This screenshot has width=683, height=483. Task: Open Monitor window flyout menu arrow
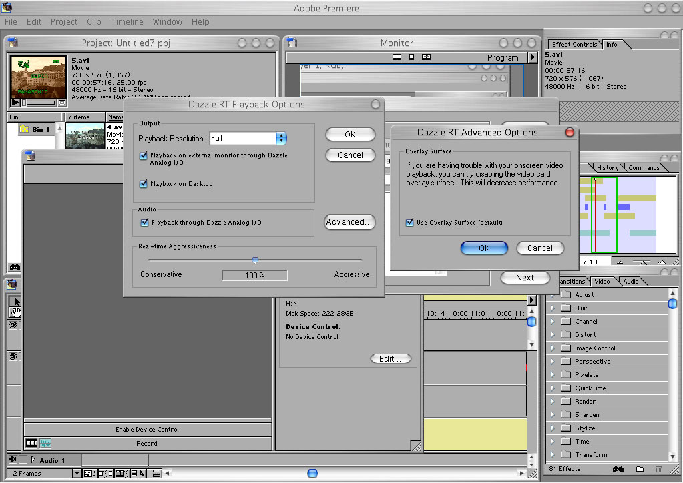[533, 57]
